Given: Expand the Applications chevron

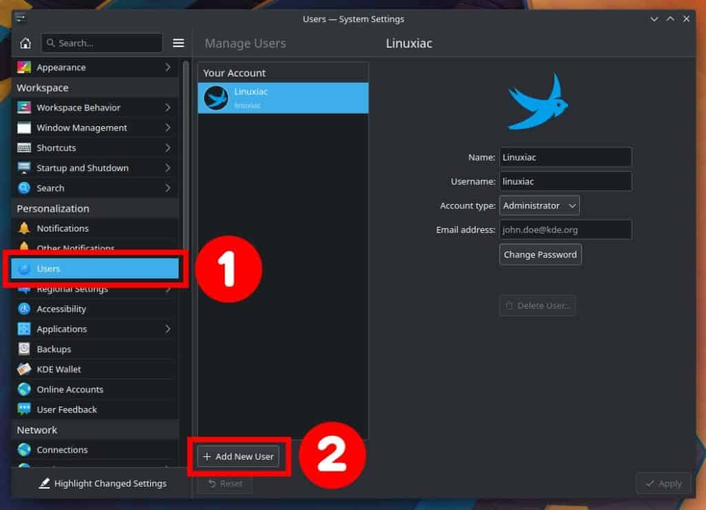Looking at the screenshot, I should (x=168, y=329).
